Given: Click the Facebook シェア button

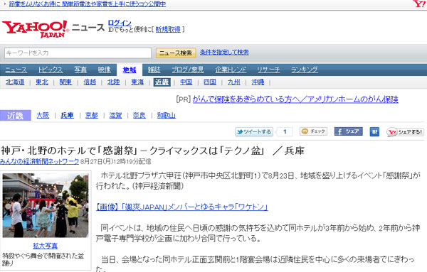Looking at the screenshot, I should pos(348,131).
